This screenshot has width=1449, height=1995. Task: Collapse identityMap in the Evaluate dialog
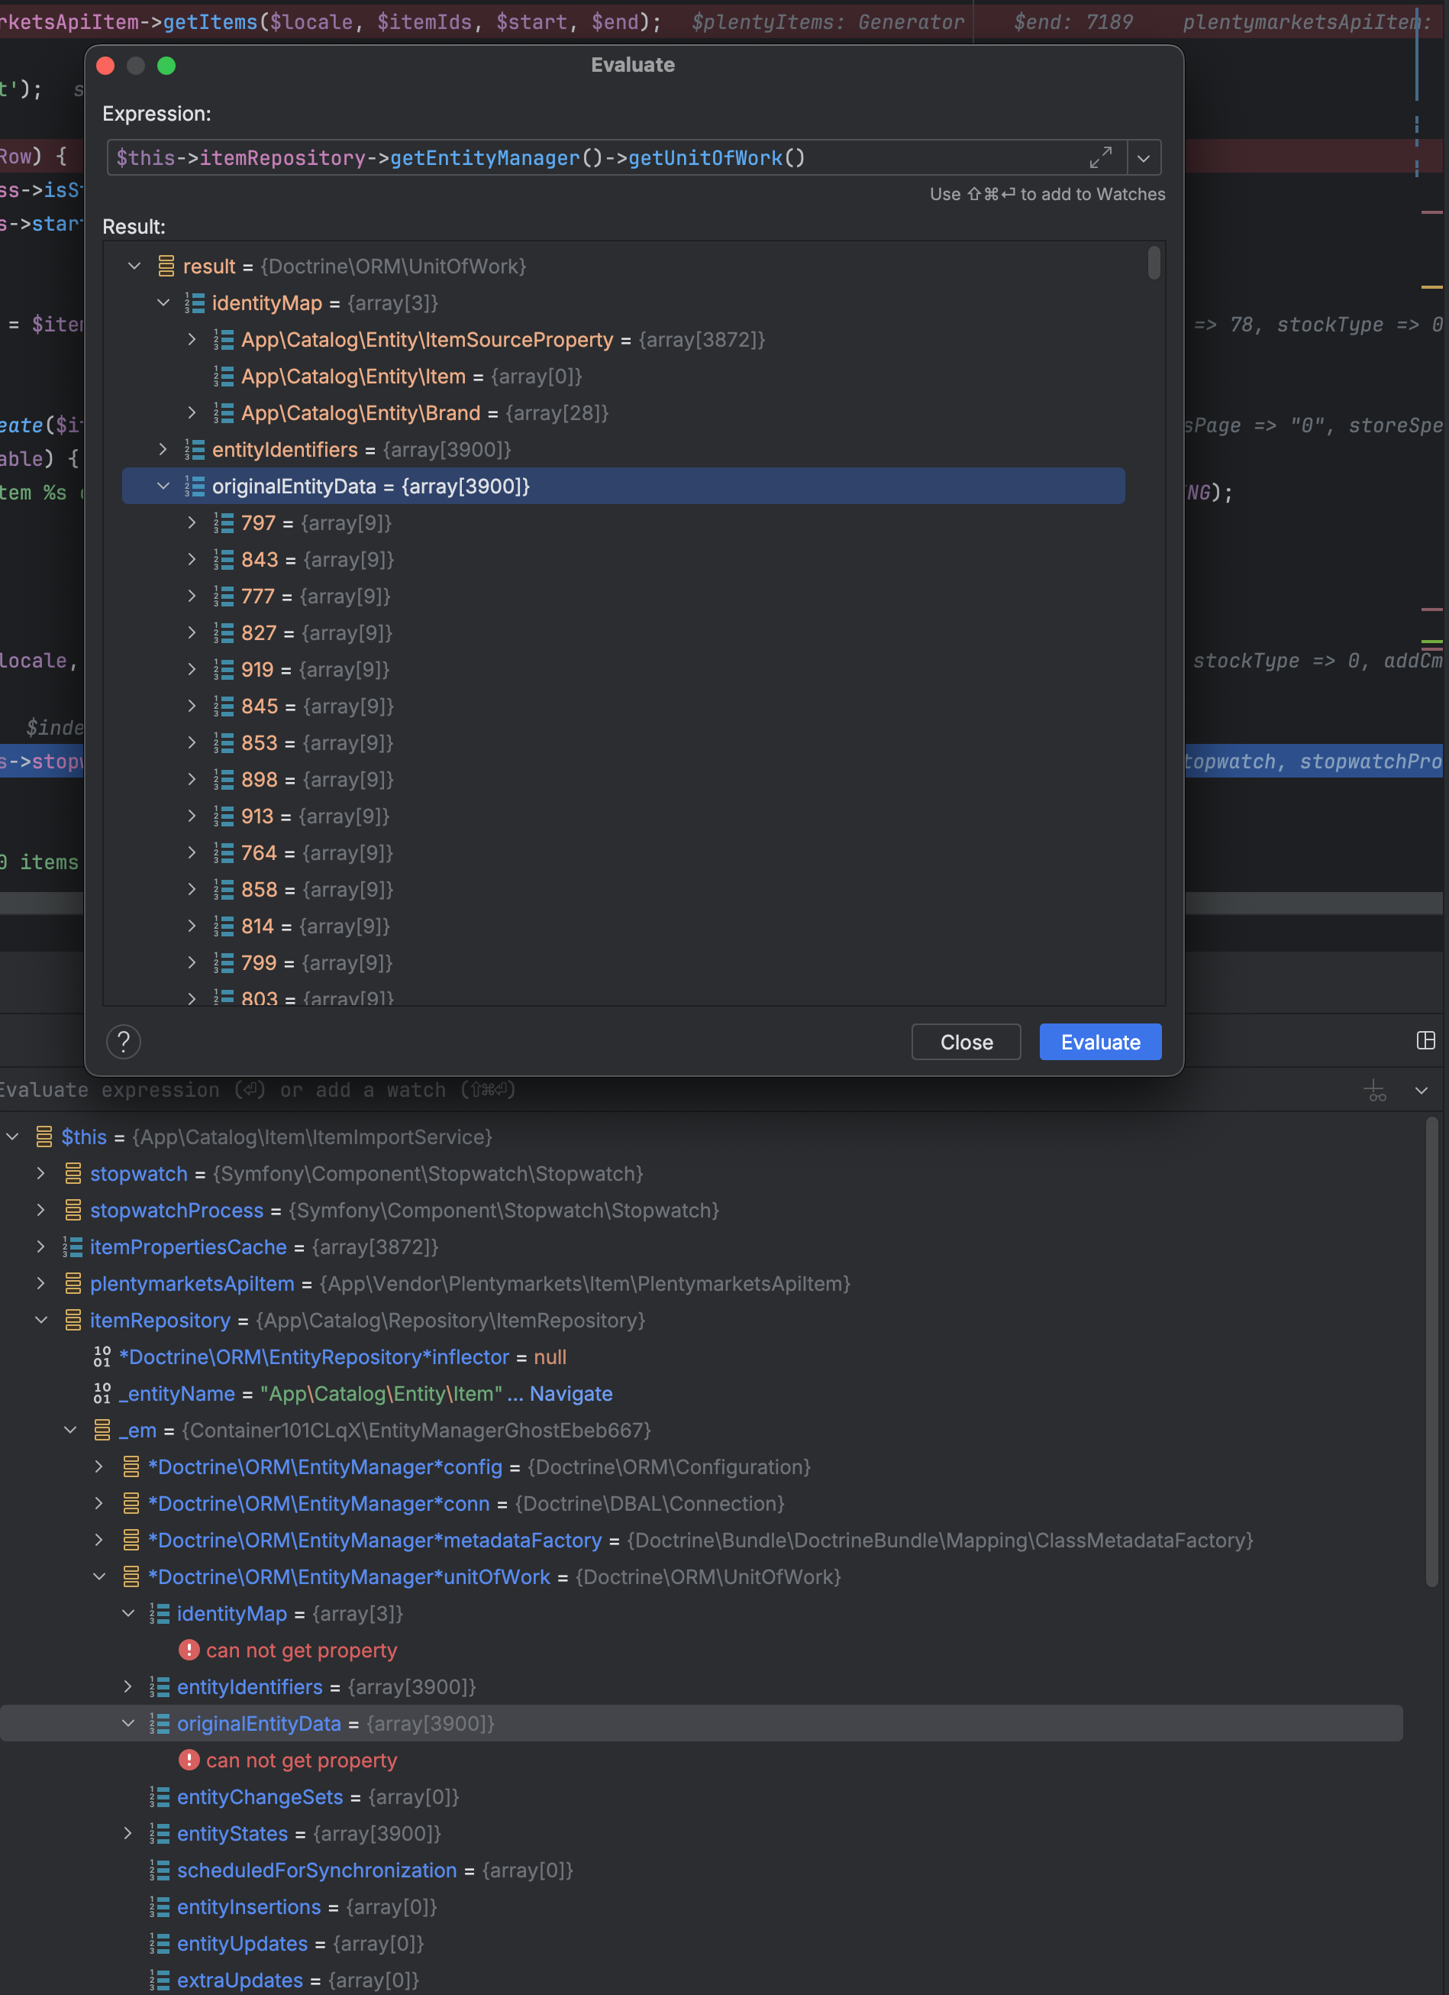[163, 303]
